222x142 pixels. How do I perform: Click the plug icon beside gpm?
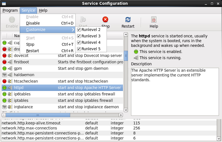pos(10,68)
